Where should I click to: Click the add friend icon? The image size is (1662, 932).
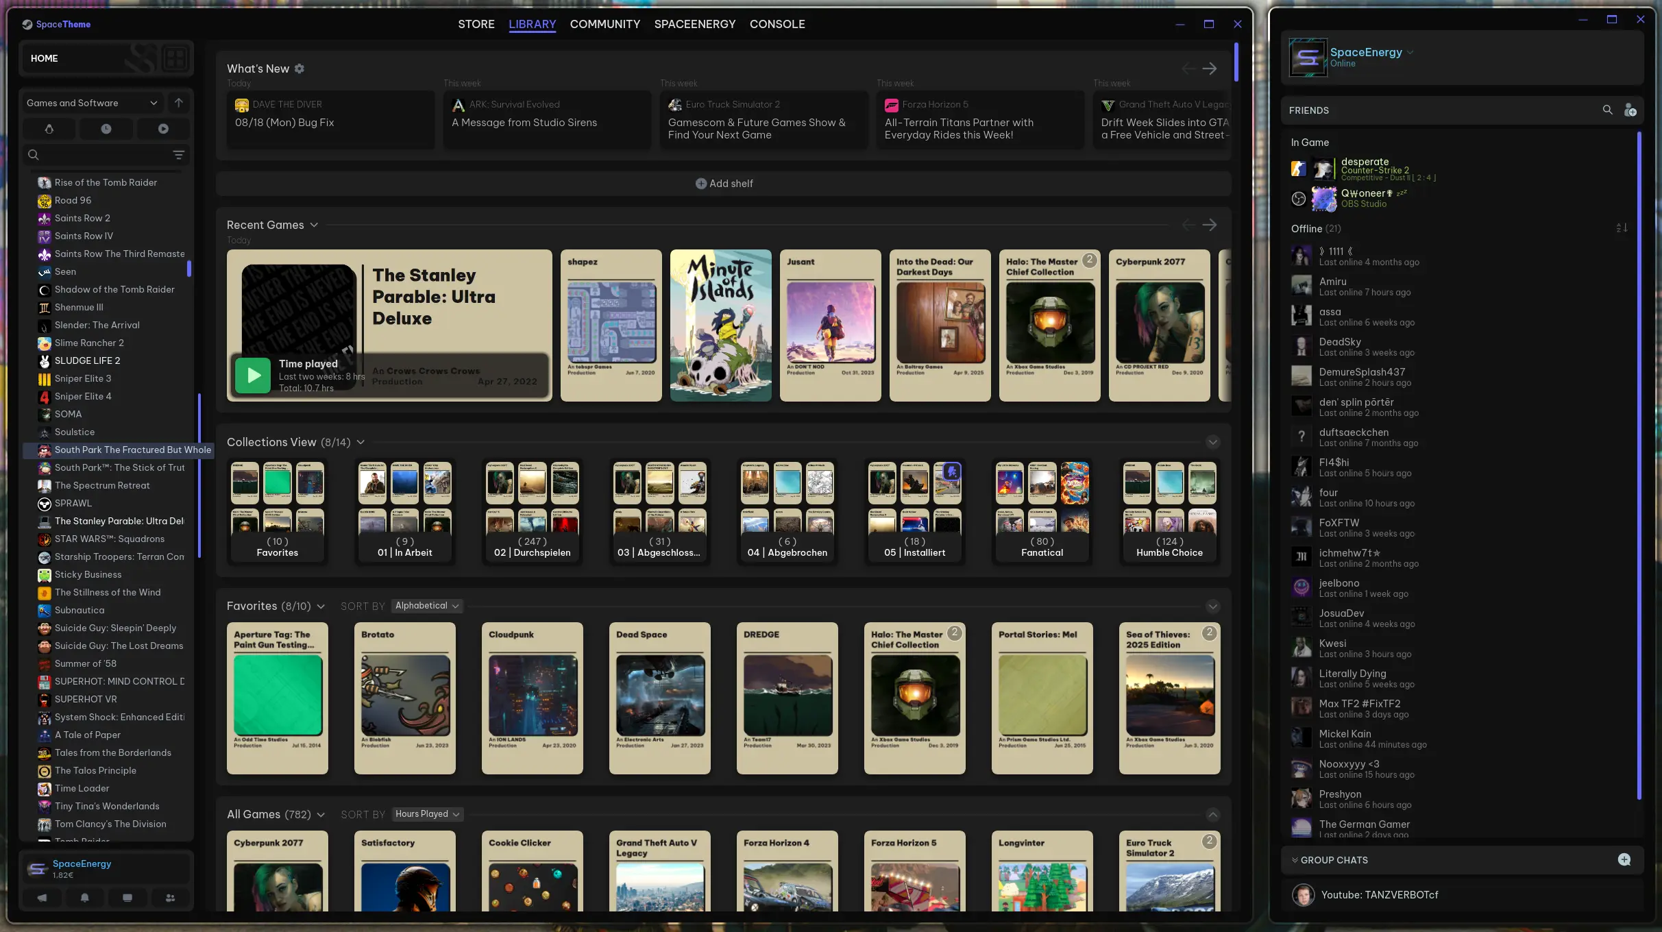click(x=1630, y=110)
